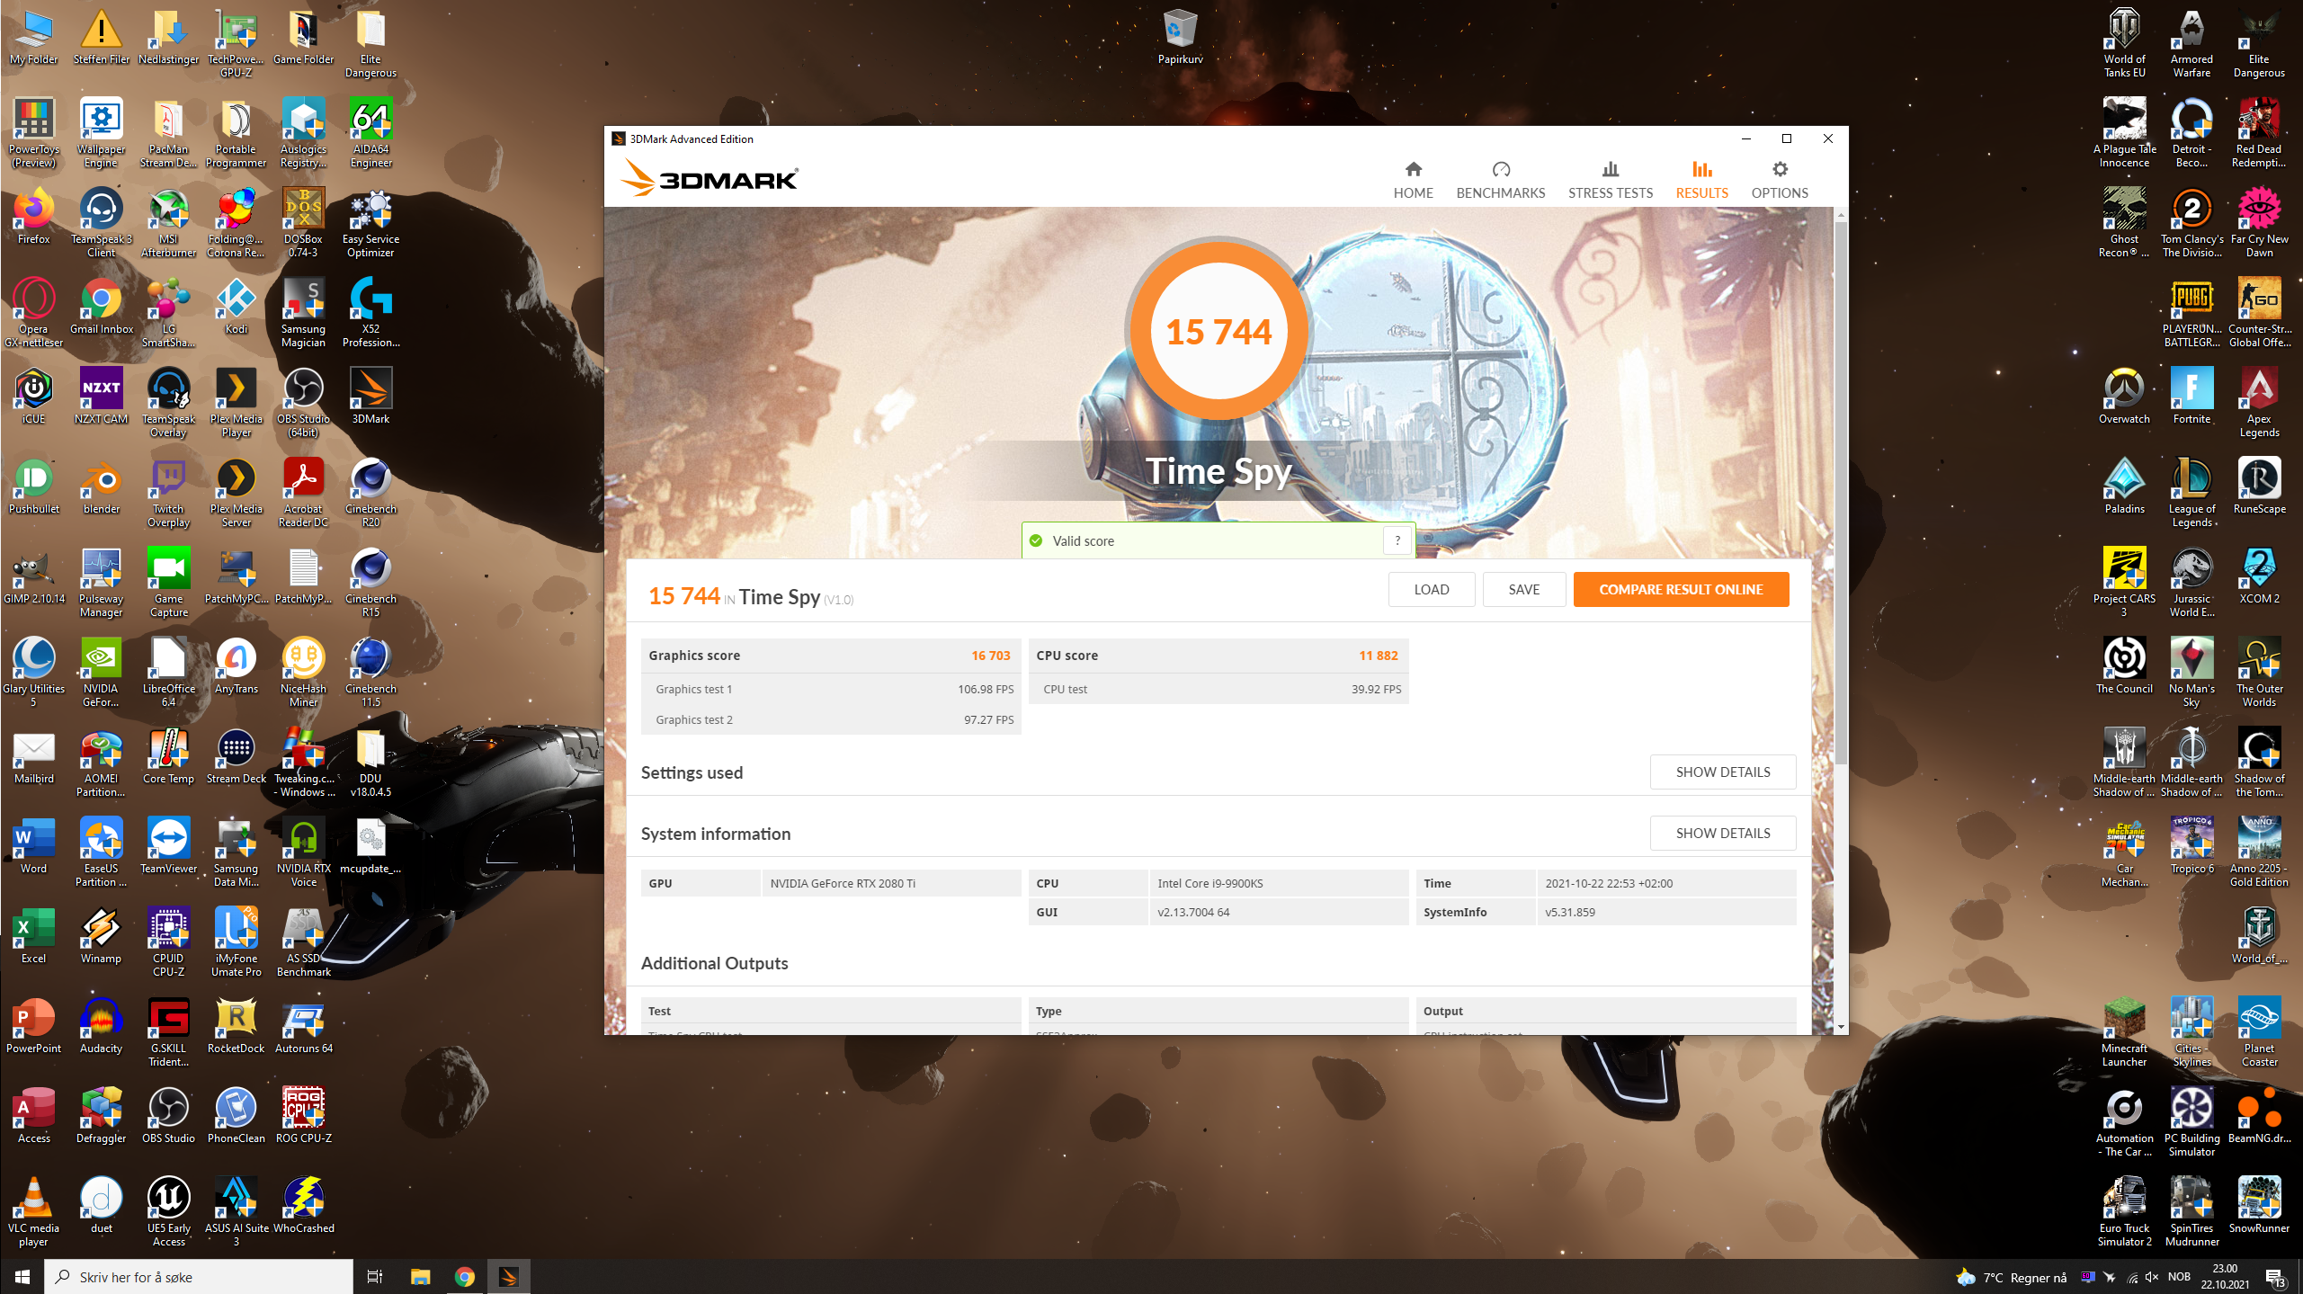Open AIDA64 Engineer desktop icon
The image size is (2303, 1294).
pyautogui.click(x=370, y=133)
